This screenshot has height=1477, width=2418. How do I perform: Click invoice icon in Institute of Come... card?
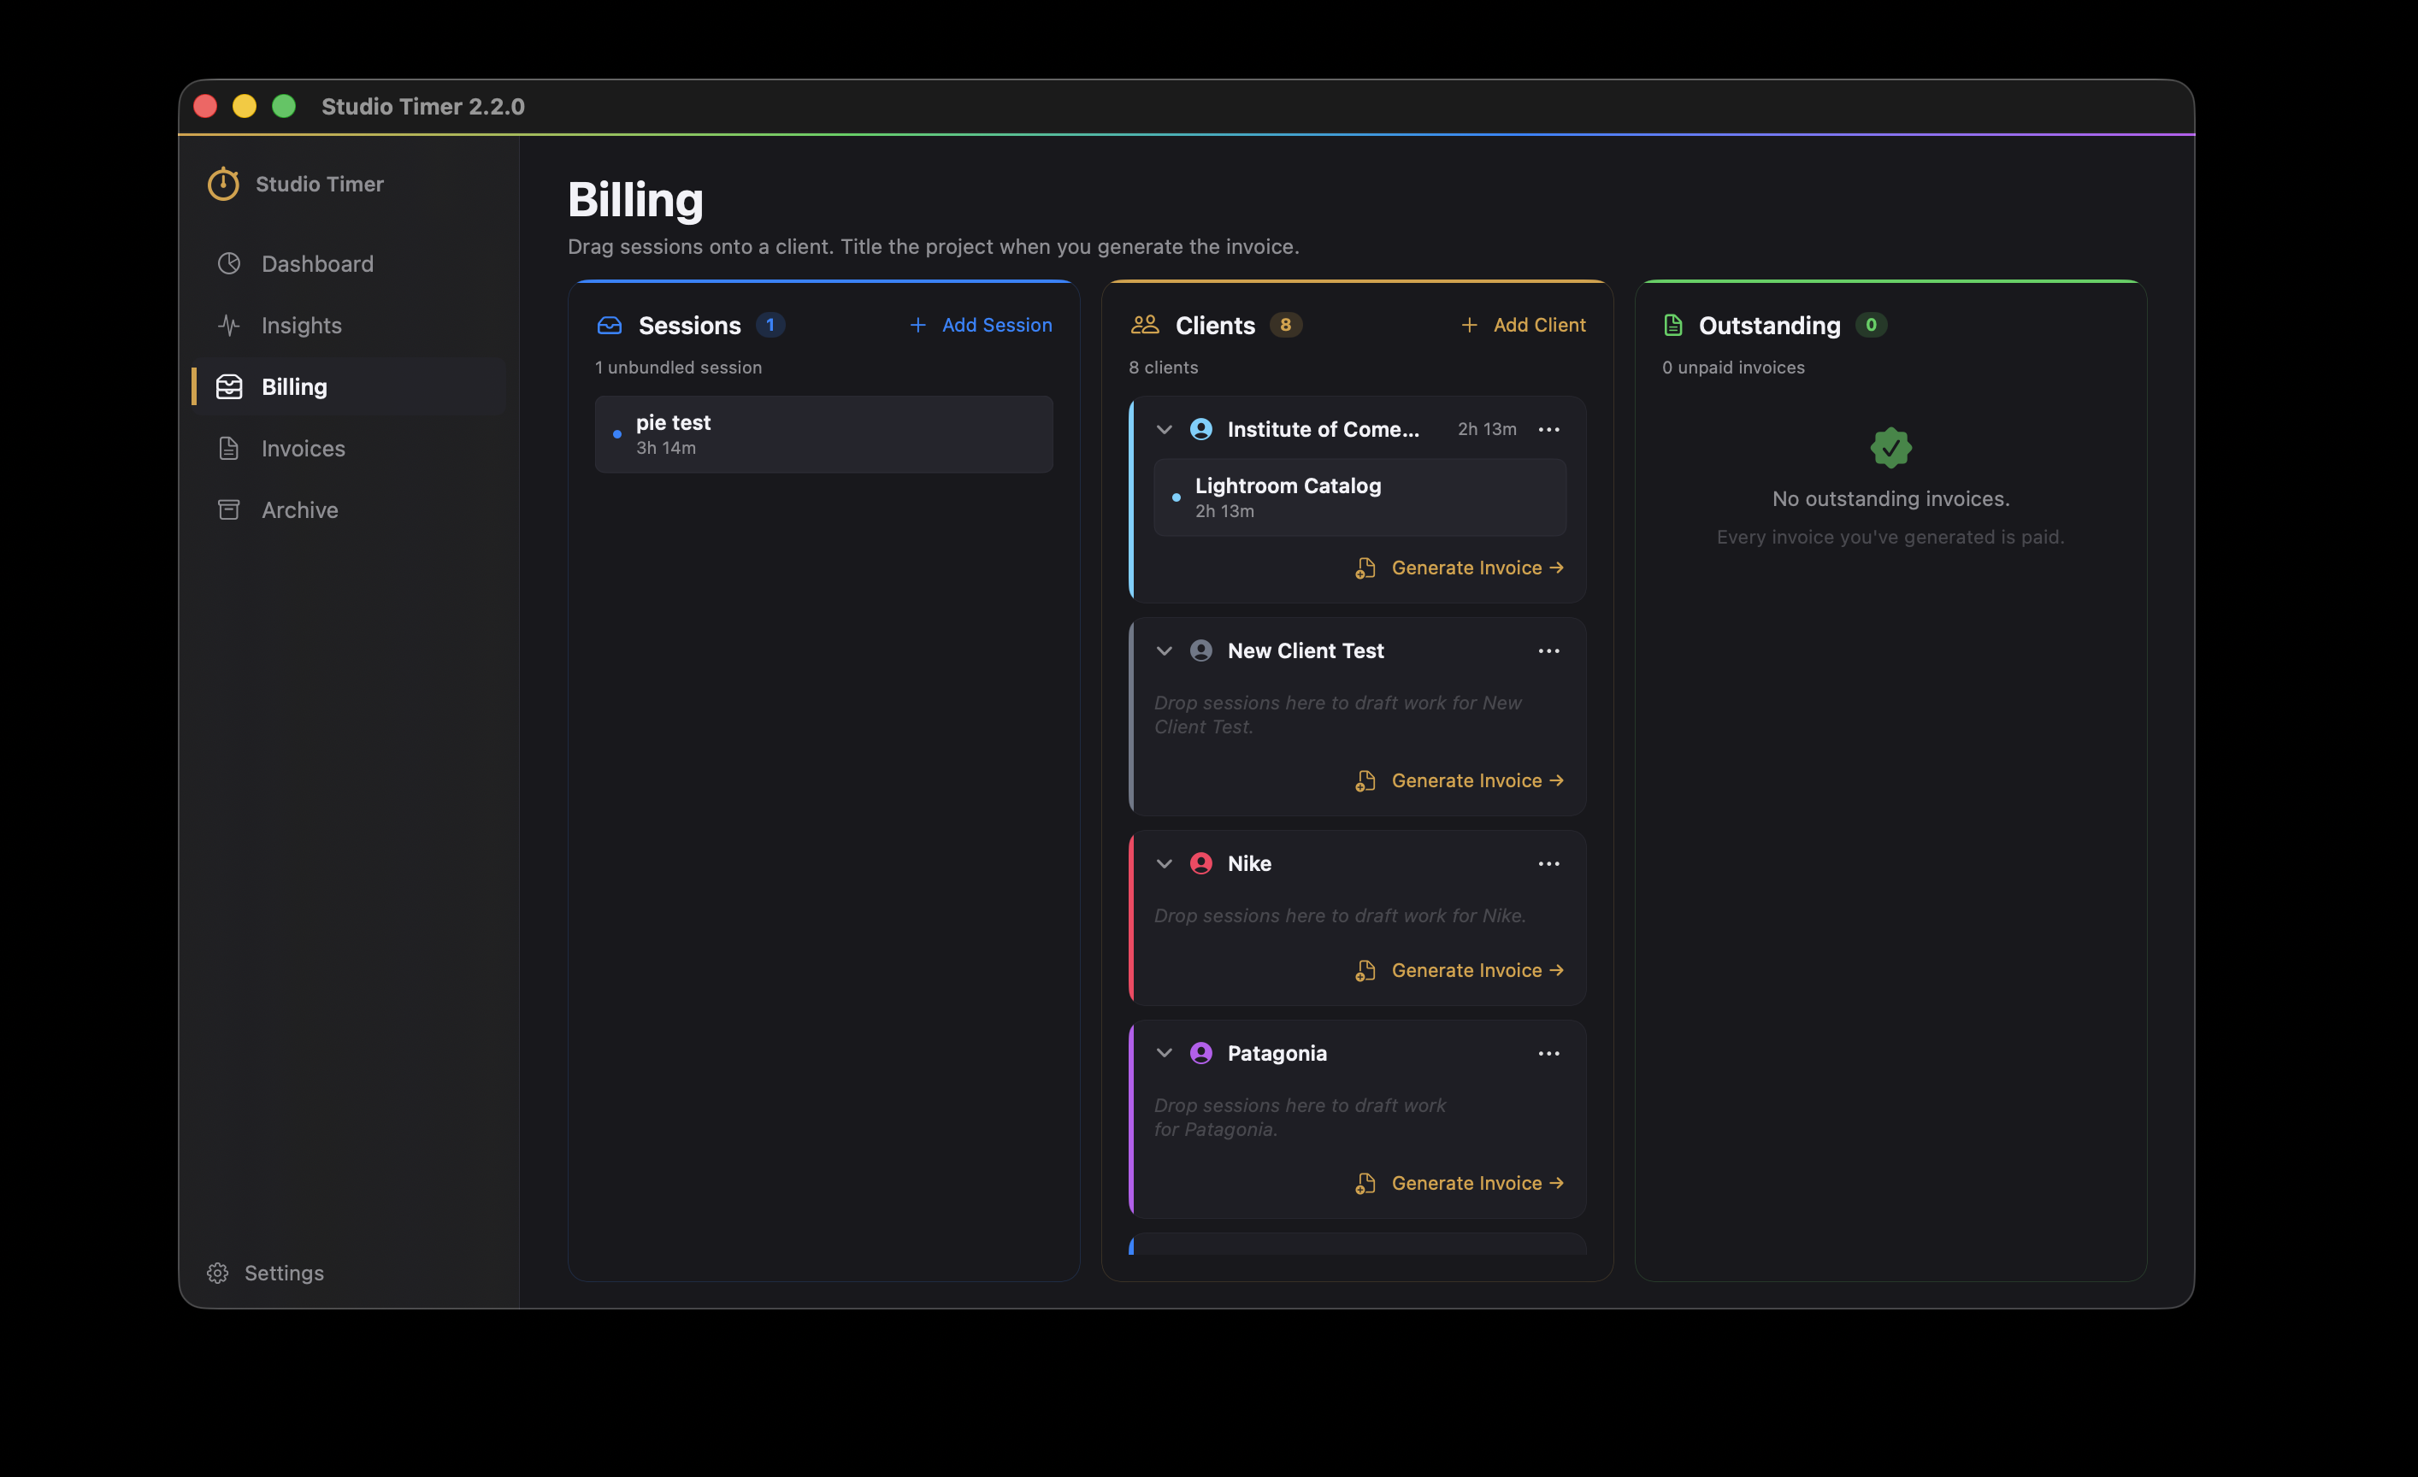point(1365,568)
